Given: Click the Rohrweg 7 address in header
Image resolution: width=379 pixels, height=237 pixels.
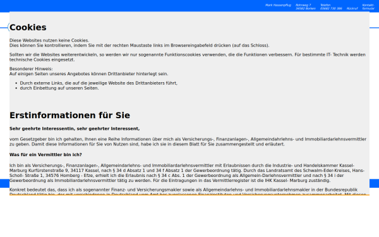Looking at the screenshot, I should [x=306, y=6].
